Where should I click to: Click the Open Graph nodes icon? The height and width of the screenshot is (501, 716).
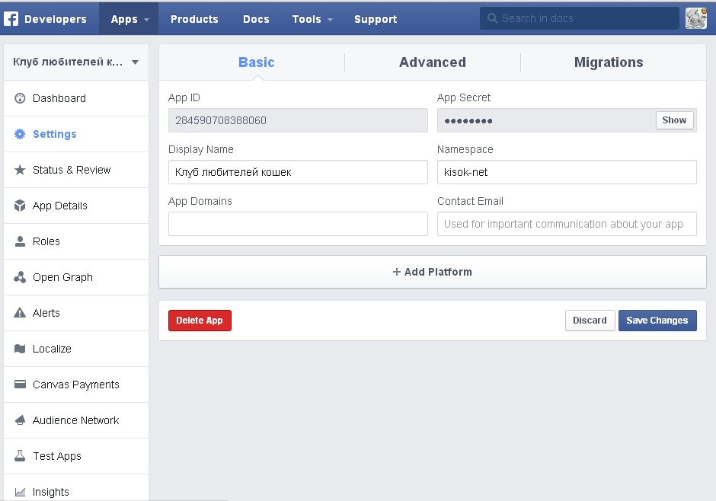pyautogui.click(x=20, y=277)
